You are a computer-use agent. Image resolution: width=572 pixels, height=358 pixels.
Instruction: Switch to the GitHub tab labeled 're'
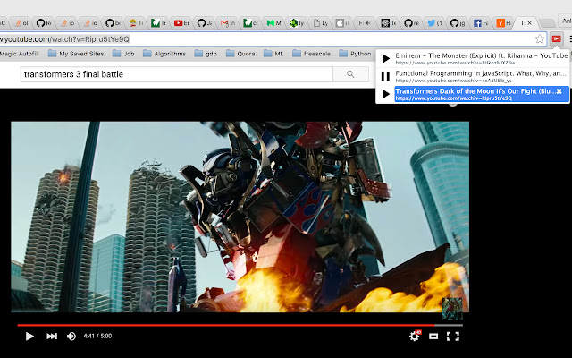coord(411,23)
